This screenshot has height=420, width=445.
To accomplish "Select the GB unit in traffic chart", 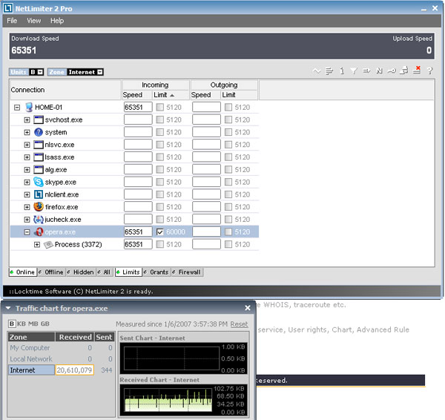I will coord(45,324).
